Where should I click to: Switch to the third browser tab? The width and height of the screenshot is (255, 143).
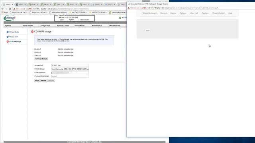click(x=33, y=4)
